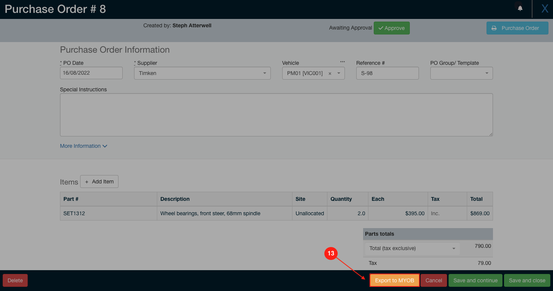Image resolution: width=553 pixels, height=291 pixels.
Task: Open the vehicle three-dots options
Action: click(343, 62)
